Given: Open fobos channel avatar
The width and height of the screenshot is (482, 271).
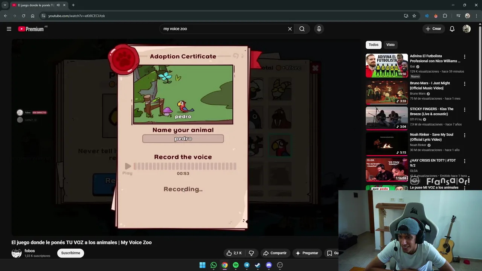Looking at the screenshot, I should [17, 253].
